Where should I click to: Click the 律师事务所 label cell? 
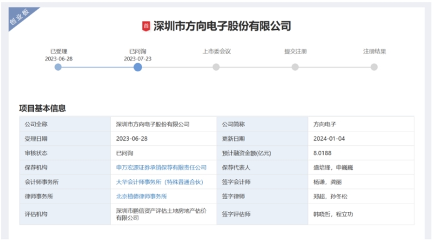point(65,196)
